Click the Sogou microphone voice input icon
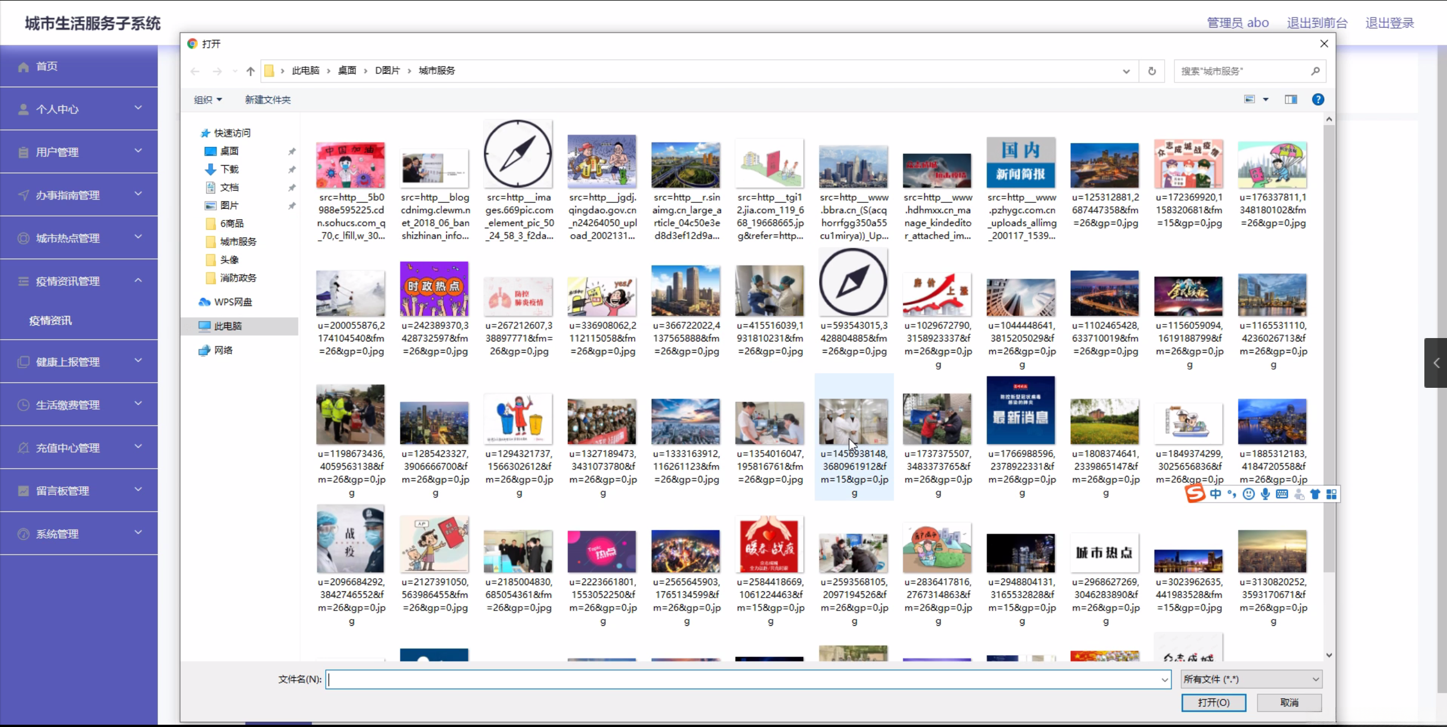The height and width of the screenshot is (727, 1447). point(1265,494)
